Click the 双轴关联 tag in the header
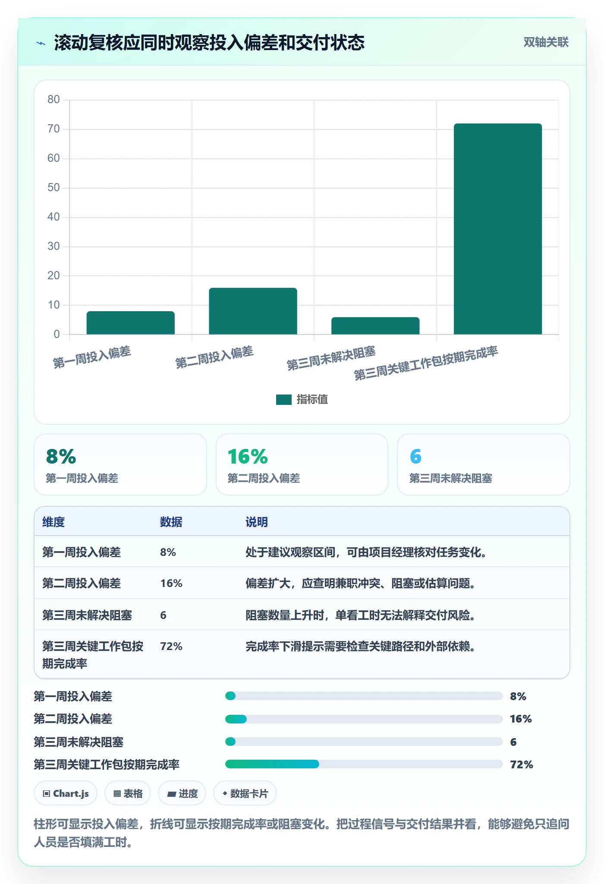The height and width of the screenshot is (884, 604). point(546,42)
